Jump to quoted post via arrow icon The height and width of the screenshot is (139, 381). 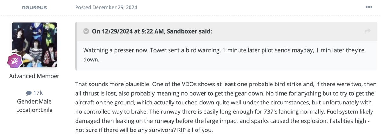[x=368, y=31]
